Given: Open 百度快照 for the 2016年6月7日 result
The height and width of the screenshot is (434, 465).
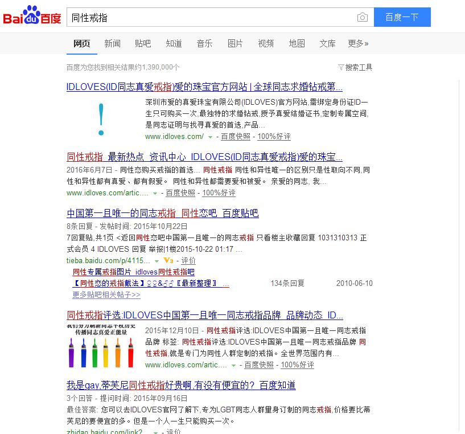Looking at the screenshot, I should (x=180, y=193).
